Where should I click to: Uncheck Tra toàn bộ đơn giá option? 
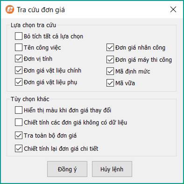(19, 135)
